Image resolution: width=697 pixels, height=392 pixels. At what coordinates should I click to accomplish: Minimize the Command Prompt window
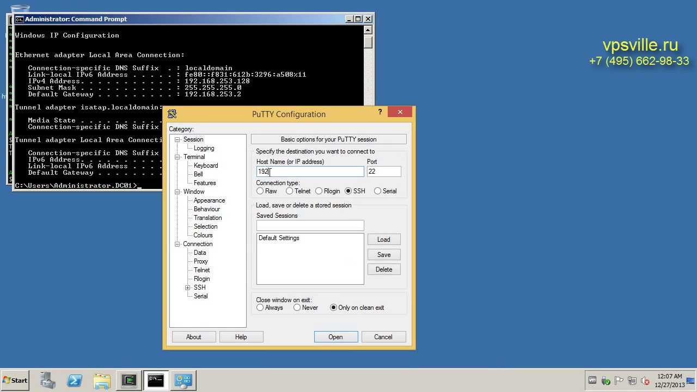pos(349,19)
